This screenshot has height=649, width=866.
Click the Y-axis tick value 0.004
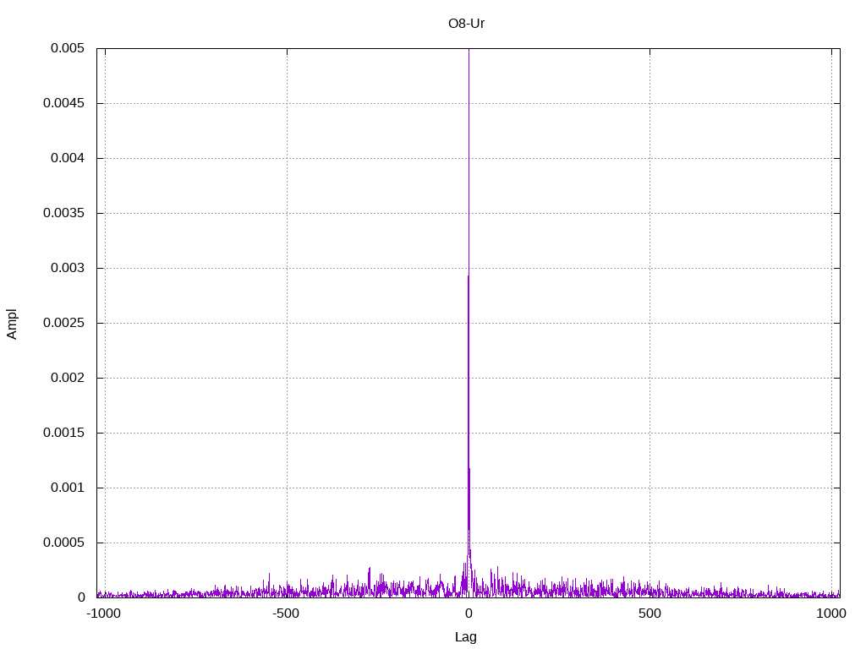coord(68,158)
